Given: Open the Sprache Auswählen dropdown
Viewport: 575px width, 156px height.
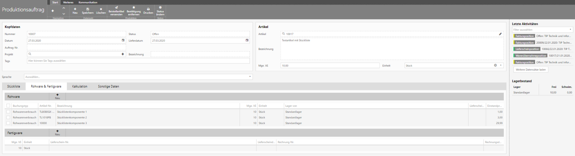Looking at the screenshot, I should pos(138,77).
